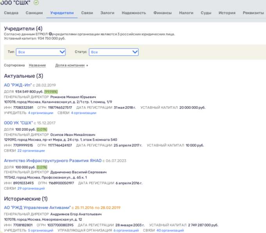Open the Финансы tab
This screenshot has height=233, width=266.
tap(162, 13)
